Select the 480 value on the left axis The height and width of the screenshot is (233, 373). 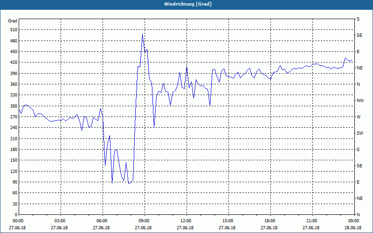14,41
